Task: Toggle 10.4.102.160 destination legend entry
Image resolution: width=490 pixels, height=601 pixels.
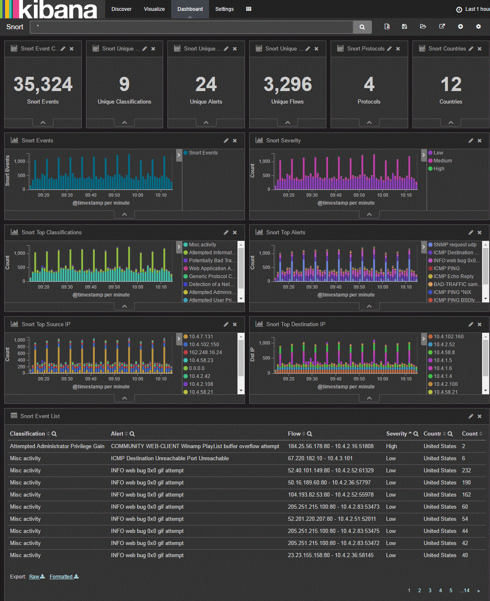Action: (446, 337)
